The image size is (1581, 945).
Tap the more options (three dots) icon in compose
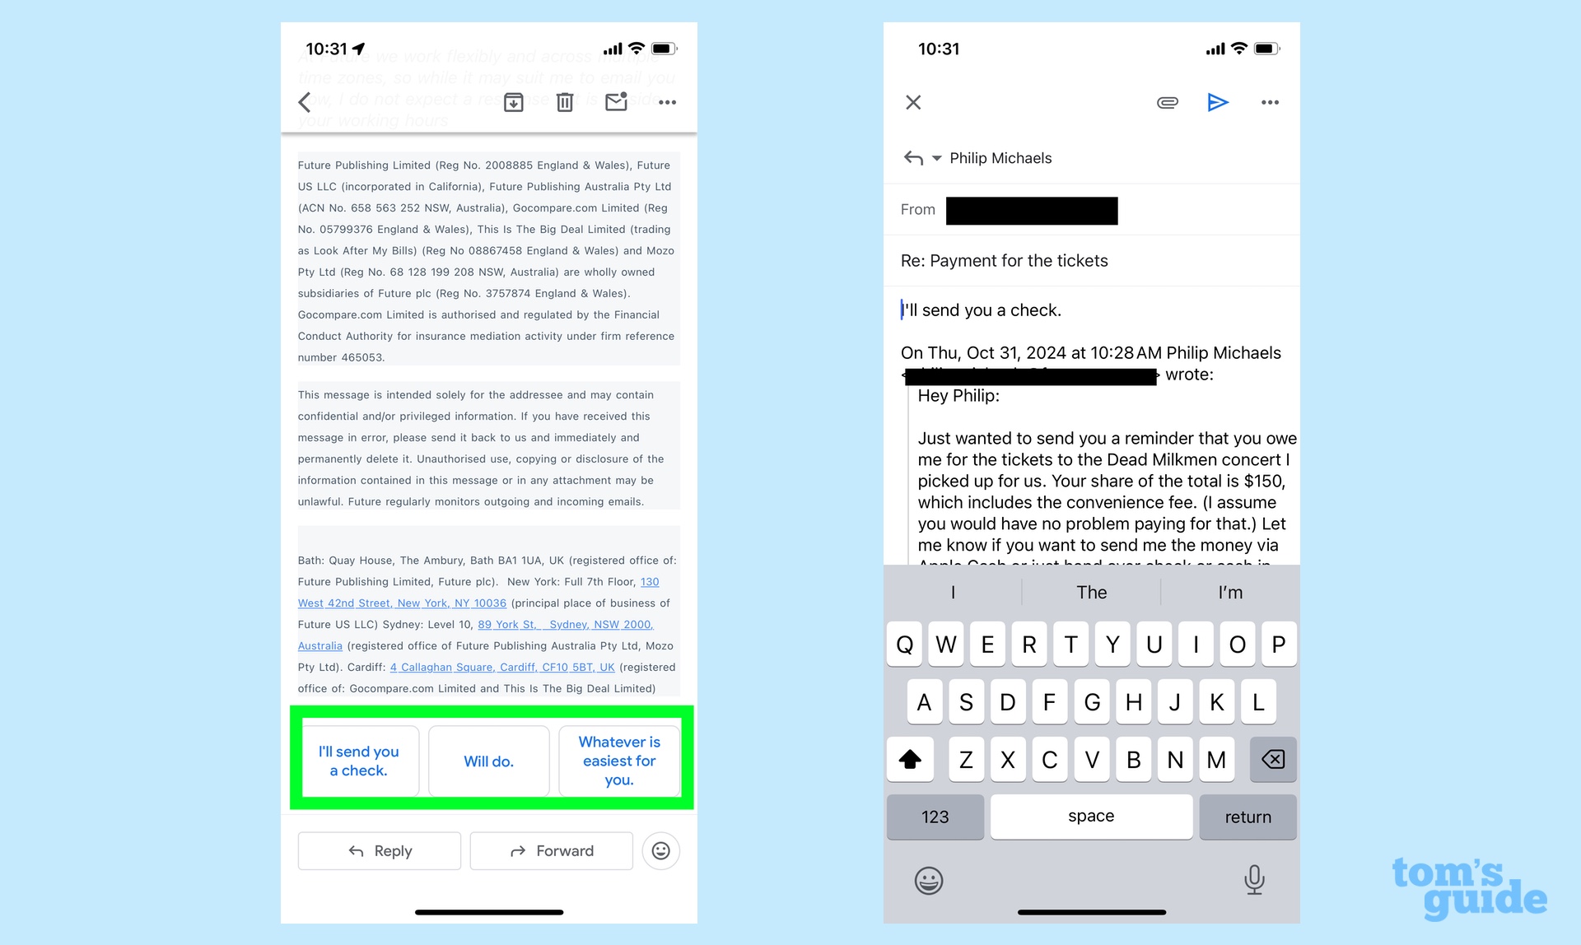(1269, 102)
